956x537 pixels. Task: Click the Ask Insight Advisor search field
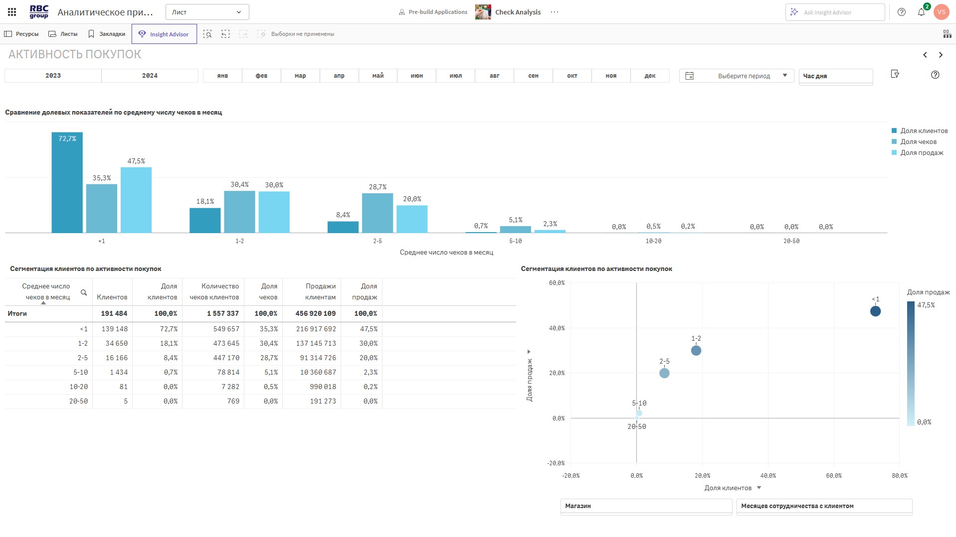835,12
